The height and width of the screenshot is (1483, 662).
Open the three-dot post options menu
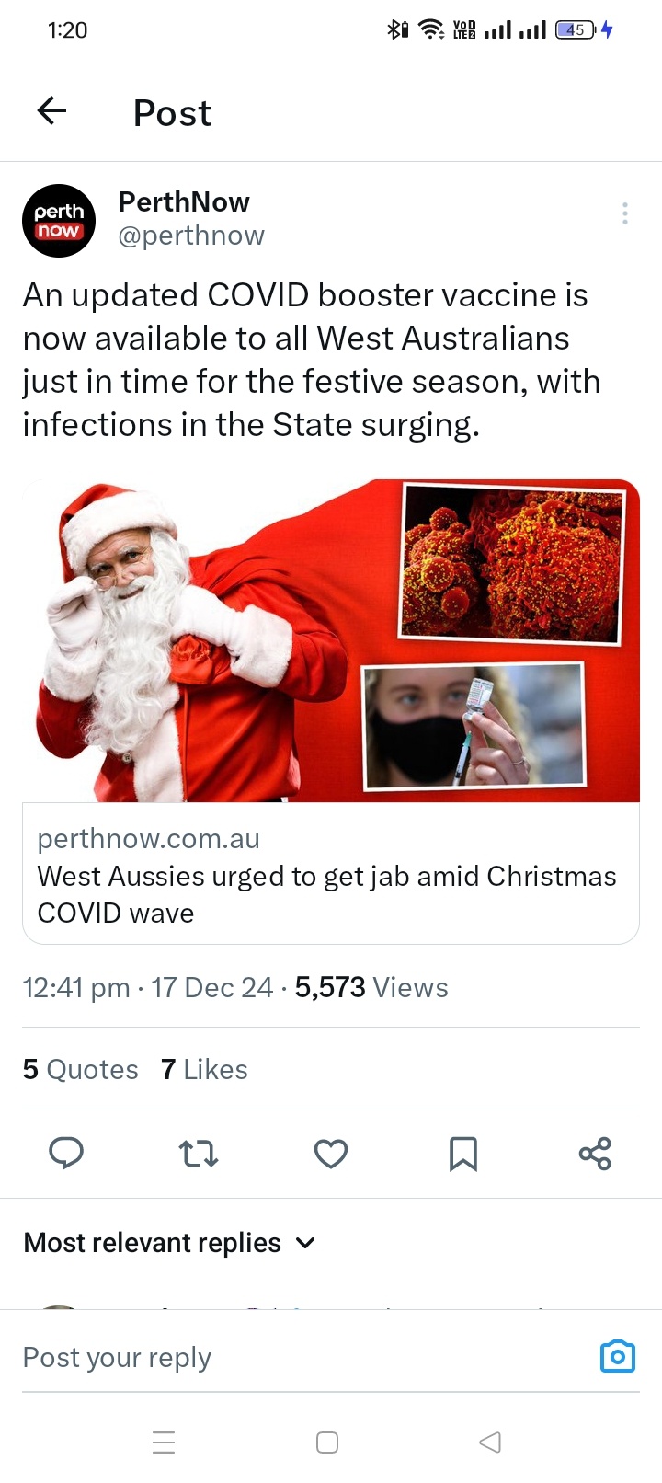coord(625,213)
